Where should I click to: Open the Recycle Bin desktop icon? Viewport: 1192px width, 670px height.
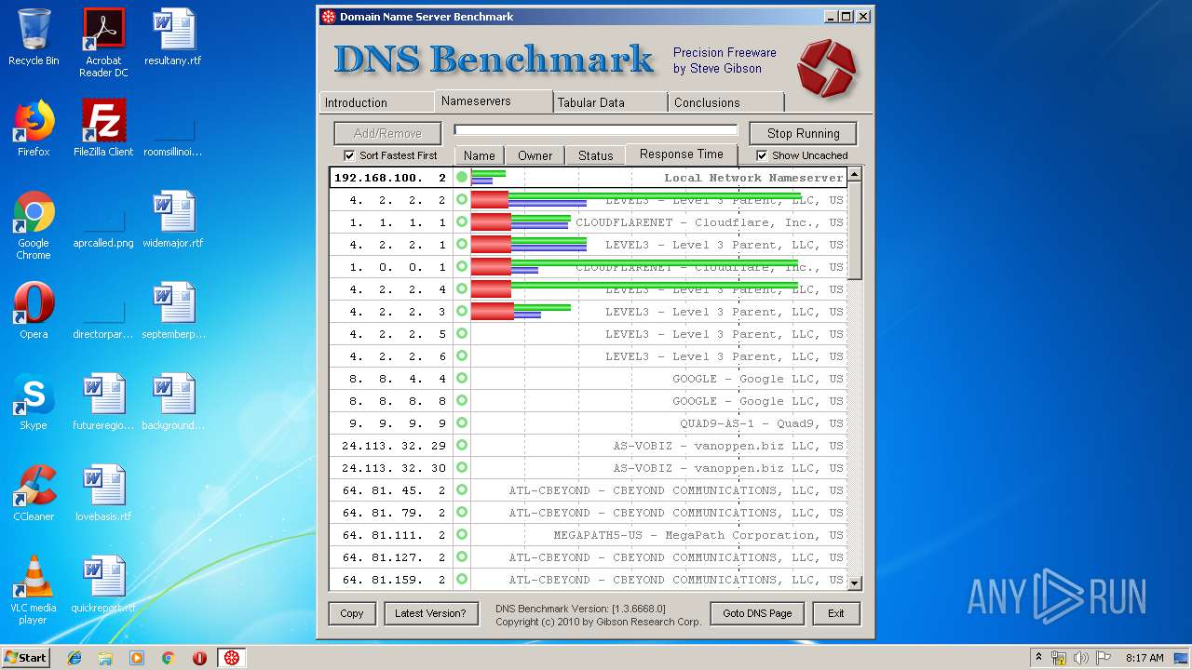point(34,37)
